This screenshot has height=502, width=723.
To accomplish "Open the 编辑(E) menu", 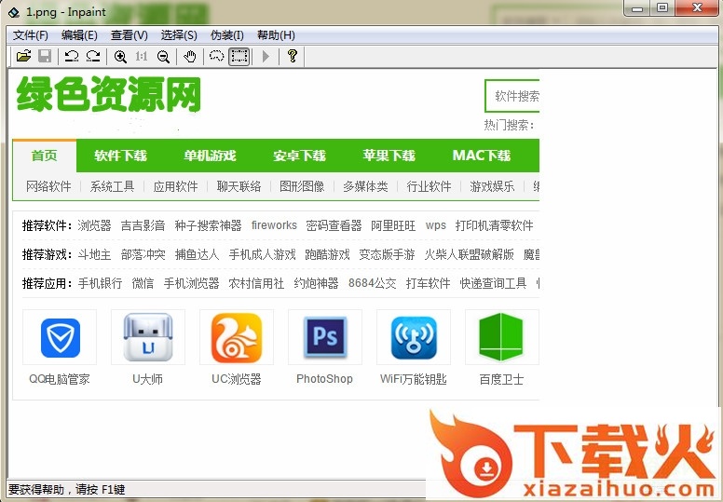I will 79,35.
